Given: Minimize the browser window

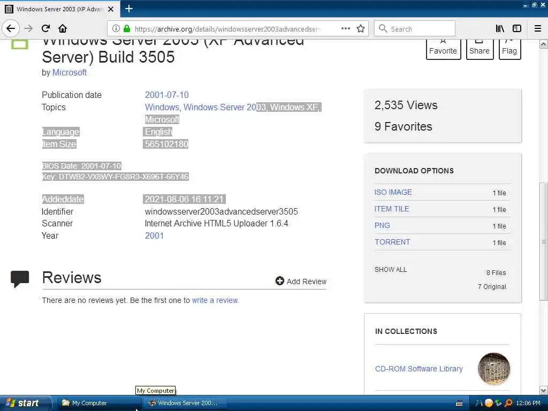Looking at the screenshot, I should 526,5.
